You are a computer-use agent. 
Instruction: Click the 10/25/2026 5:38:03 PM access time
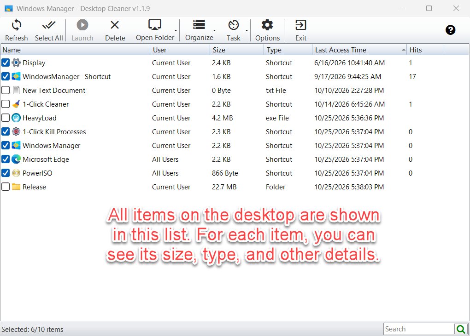(x=349, y=187)
